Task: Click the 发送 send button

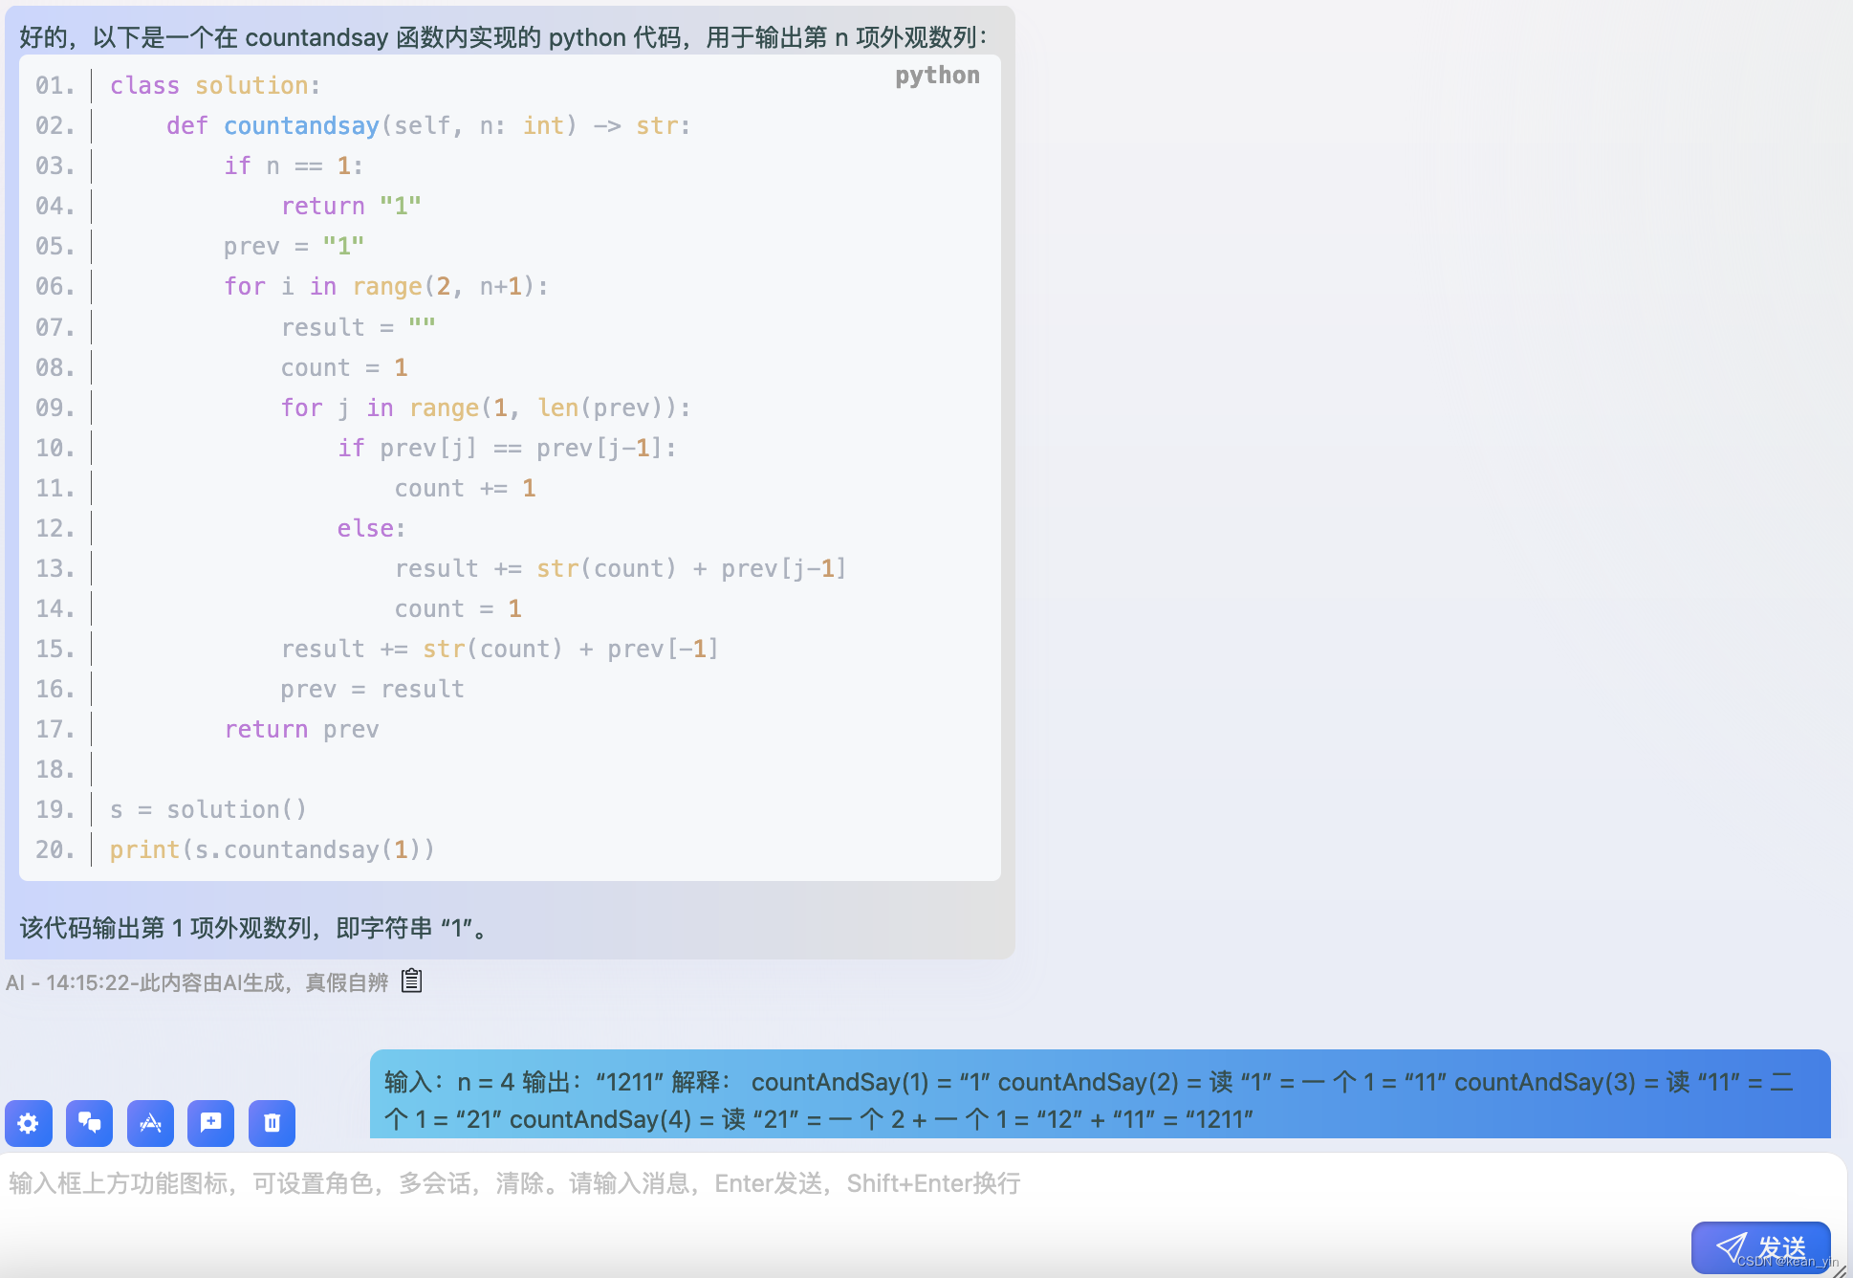Action: tap(1760, 1247)
